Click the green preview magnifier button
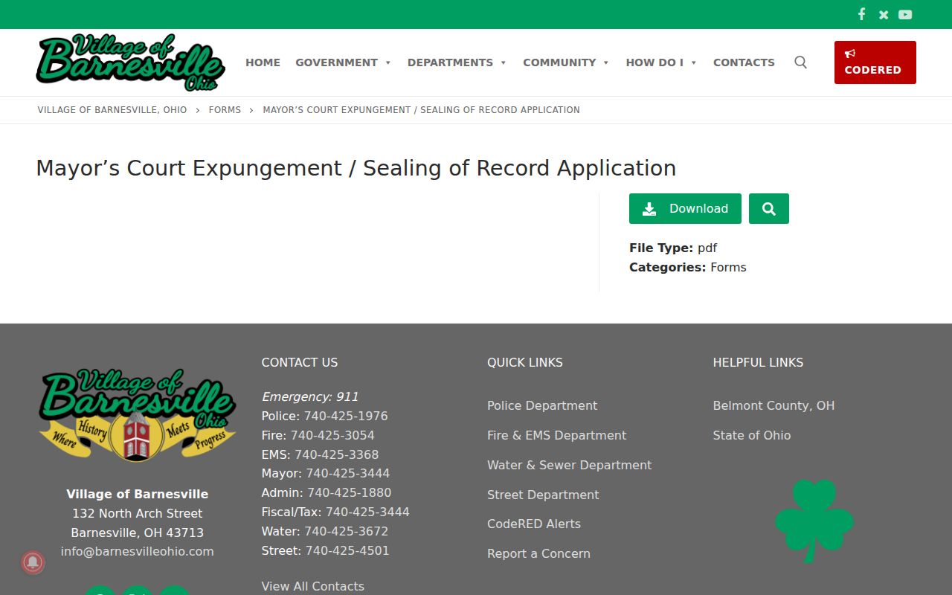This screenshot has height=595, width=952. (769, 209)
